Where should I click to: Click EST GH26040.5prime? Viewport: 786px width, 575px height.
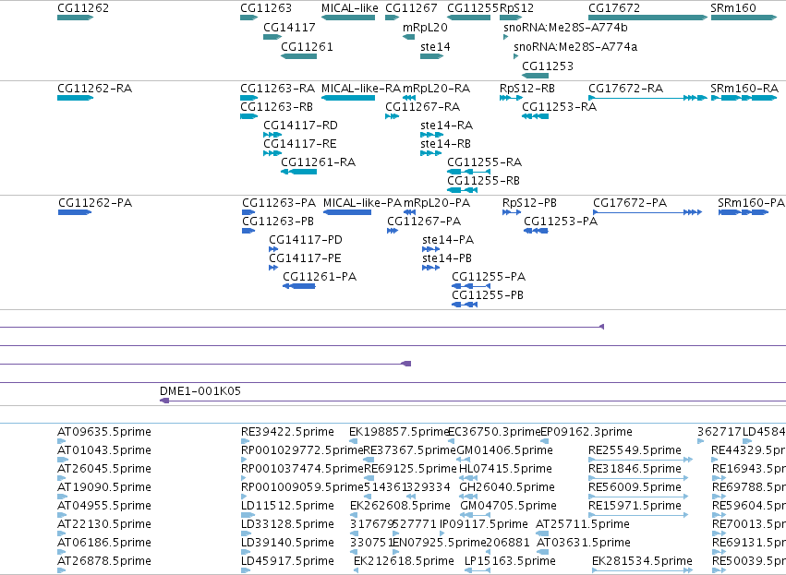point(507,487)
